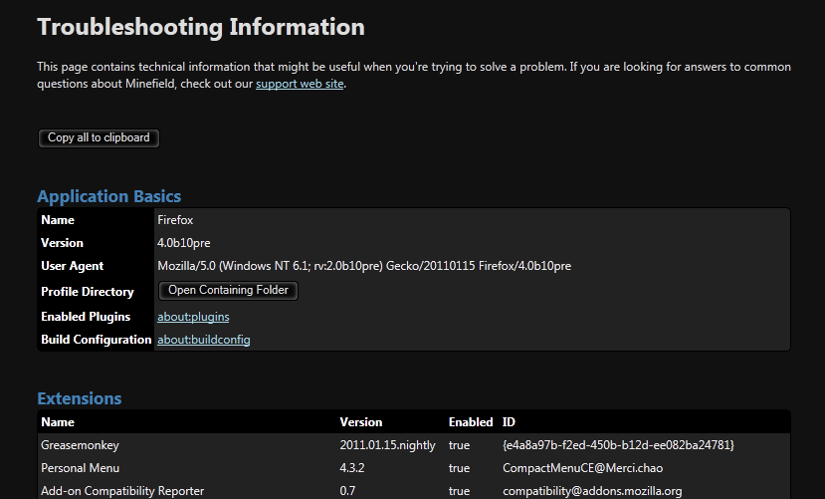Click the User Agent row label
The image size is (825, 499).
coord(72,266)
